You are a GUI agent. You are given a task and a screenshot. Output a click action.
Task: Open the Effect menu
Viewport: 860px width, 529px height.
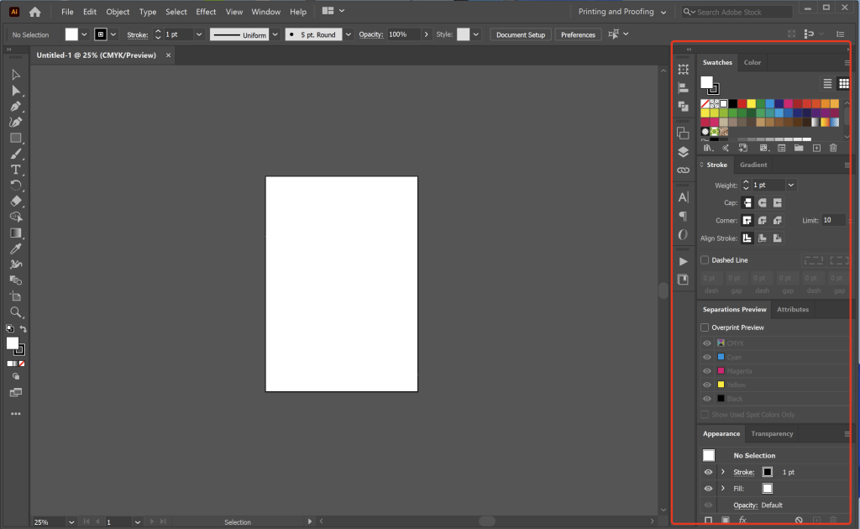[x=206, y=12]
